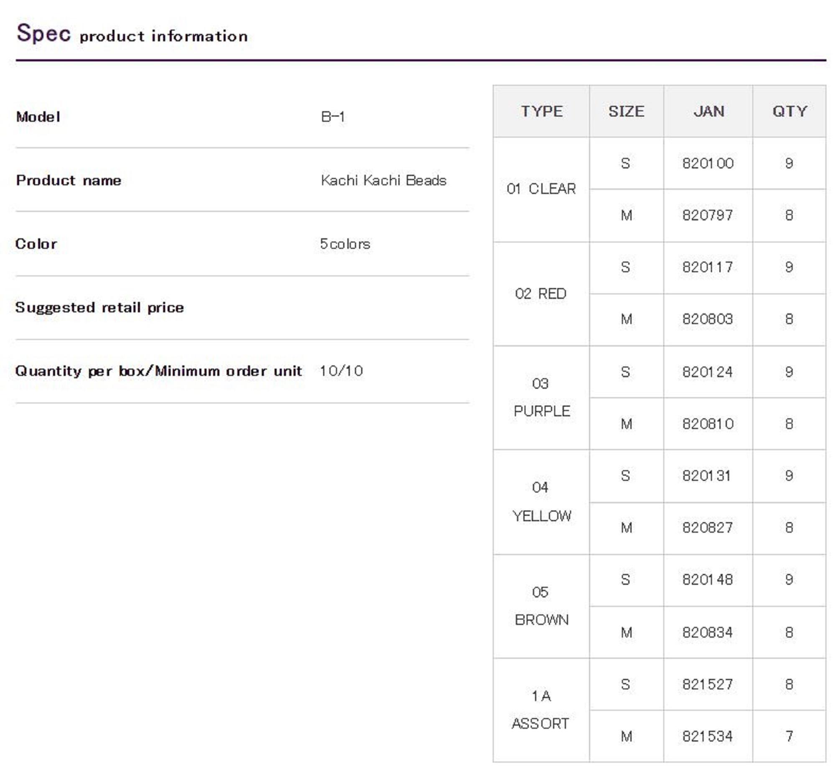
Task: Click quantity 8 in the 820834 row
Action: click(789, 632)
